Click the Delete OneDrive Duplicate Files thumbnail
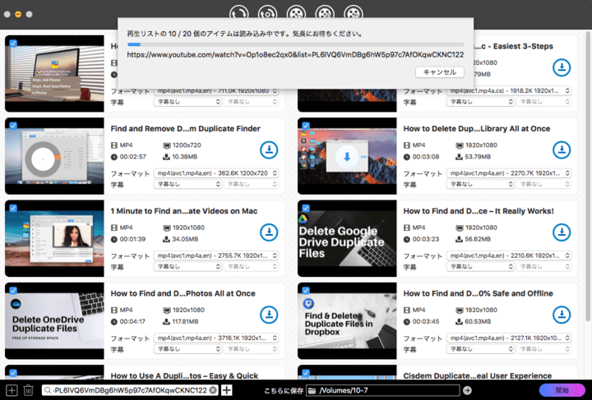 pos(54,321)
